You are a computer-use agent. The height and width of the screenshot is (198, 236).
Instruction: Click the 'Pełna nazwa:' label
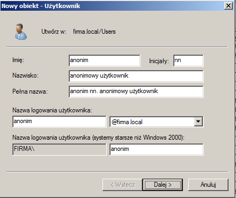click(30, 92)
